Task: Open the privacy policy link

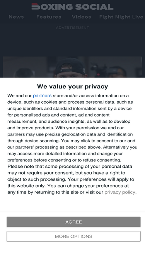Action: pos(120,192)
